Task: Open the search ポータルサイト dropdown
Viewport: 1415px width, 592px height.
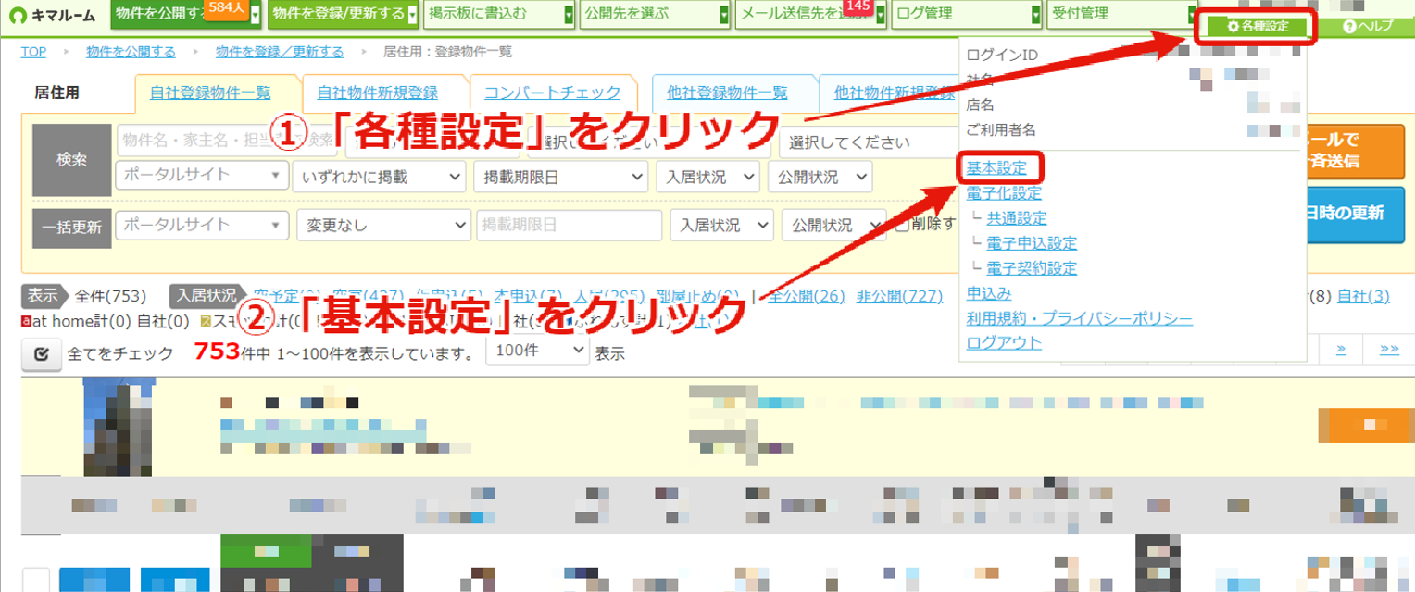Action: pos(202,176)
